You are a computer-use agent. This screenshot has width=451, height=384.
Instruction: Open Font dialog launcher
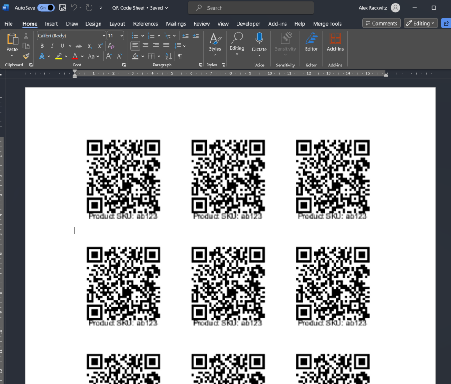point(124,65)
